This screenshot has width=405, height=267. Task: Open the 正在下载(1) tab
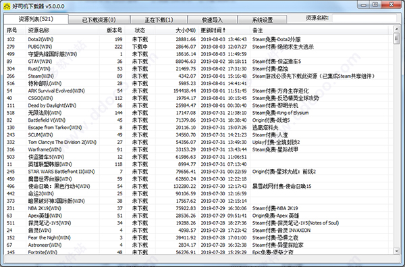point(159,20)
